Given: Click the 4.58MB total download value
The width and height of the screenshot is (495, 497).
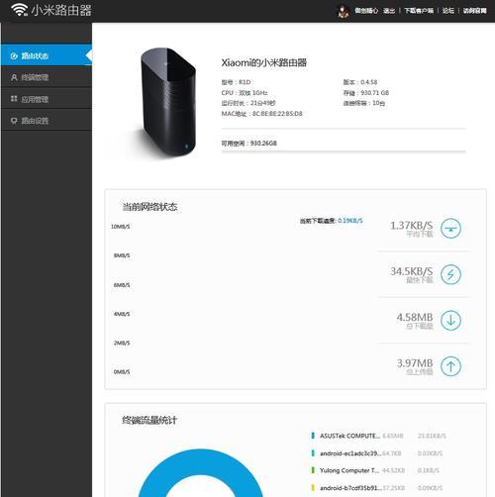Looking at the screenshot, I should point(415,317).
